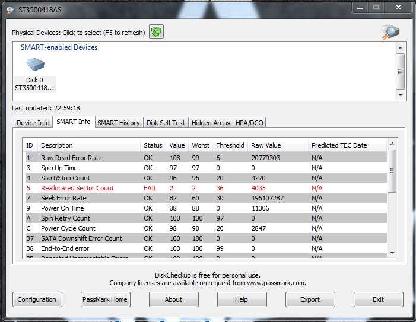416x322 pixels.
Task: Switch to SMART History tab
Action: [119, 123]
